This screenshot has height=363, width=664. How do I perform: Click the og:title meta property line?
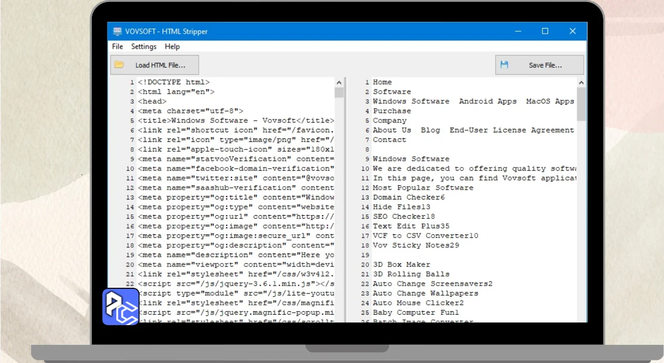pos(236,197)
